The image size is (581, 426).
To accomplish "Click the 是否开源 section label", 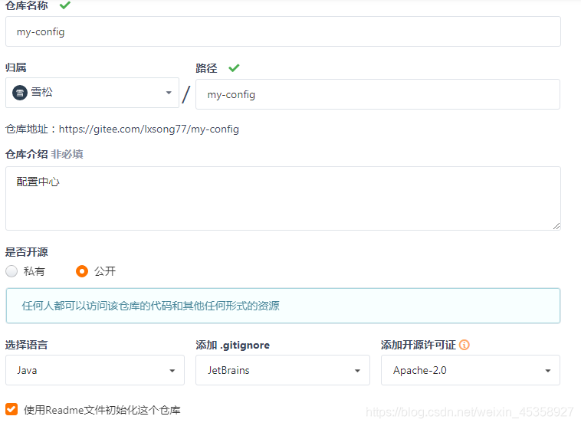I will click(x=26, y=252).
